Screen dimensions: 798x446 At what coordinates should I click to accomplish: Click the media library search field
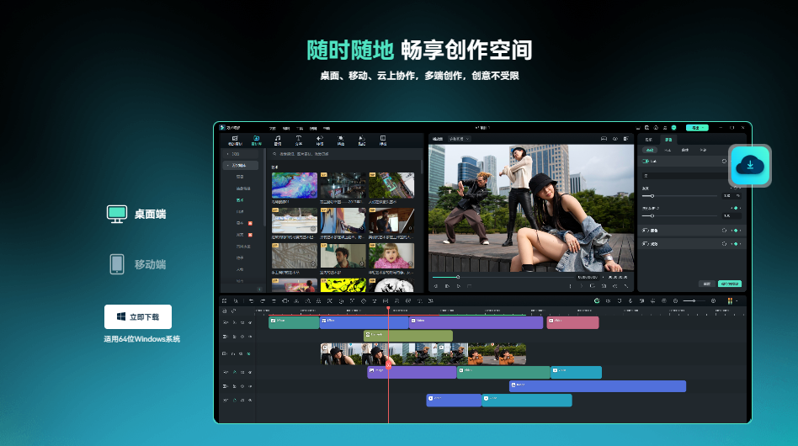(x=346, y=154)
